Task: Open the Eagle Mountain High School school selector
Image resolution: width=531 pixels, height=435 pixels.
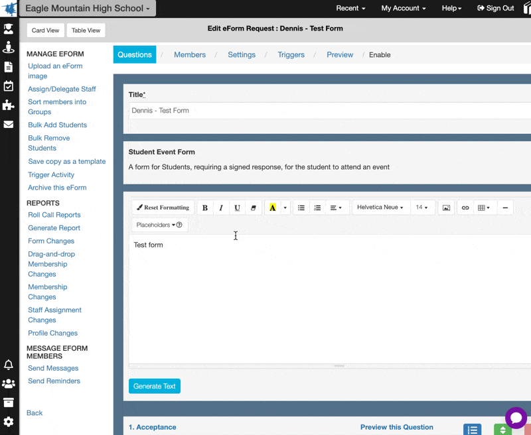Action: tap(86, 9)
